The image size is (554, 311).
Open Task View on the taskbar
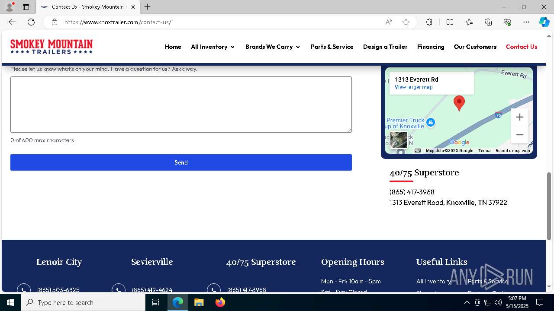(156, 302)
